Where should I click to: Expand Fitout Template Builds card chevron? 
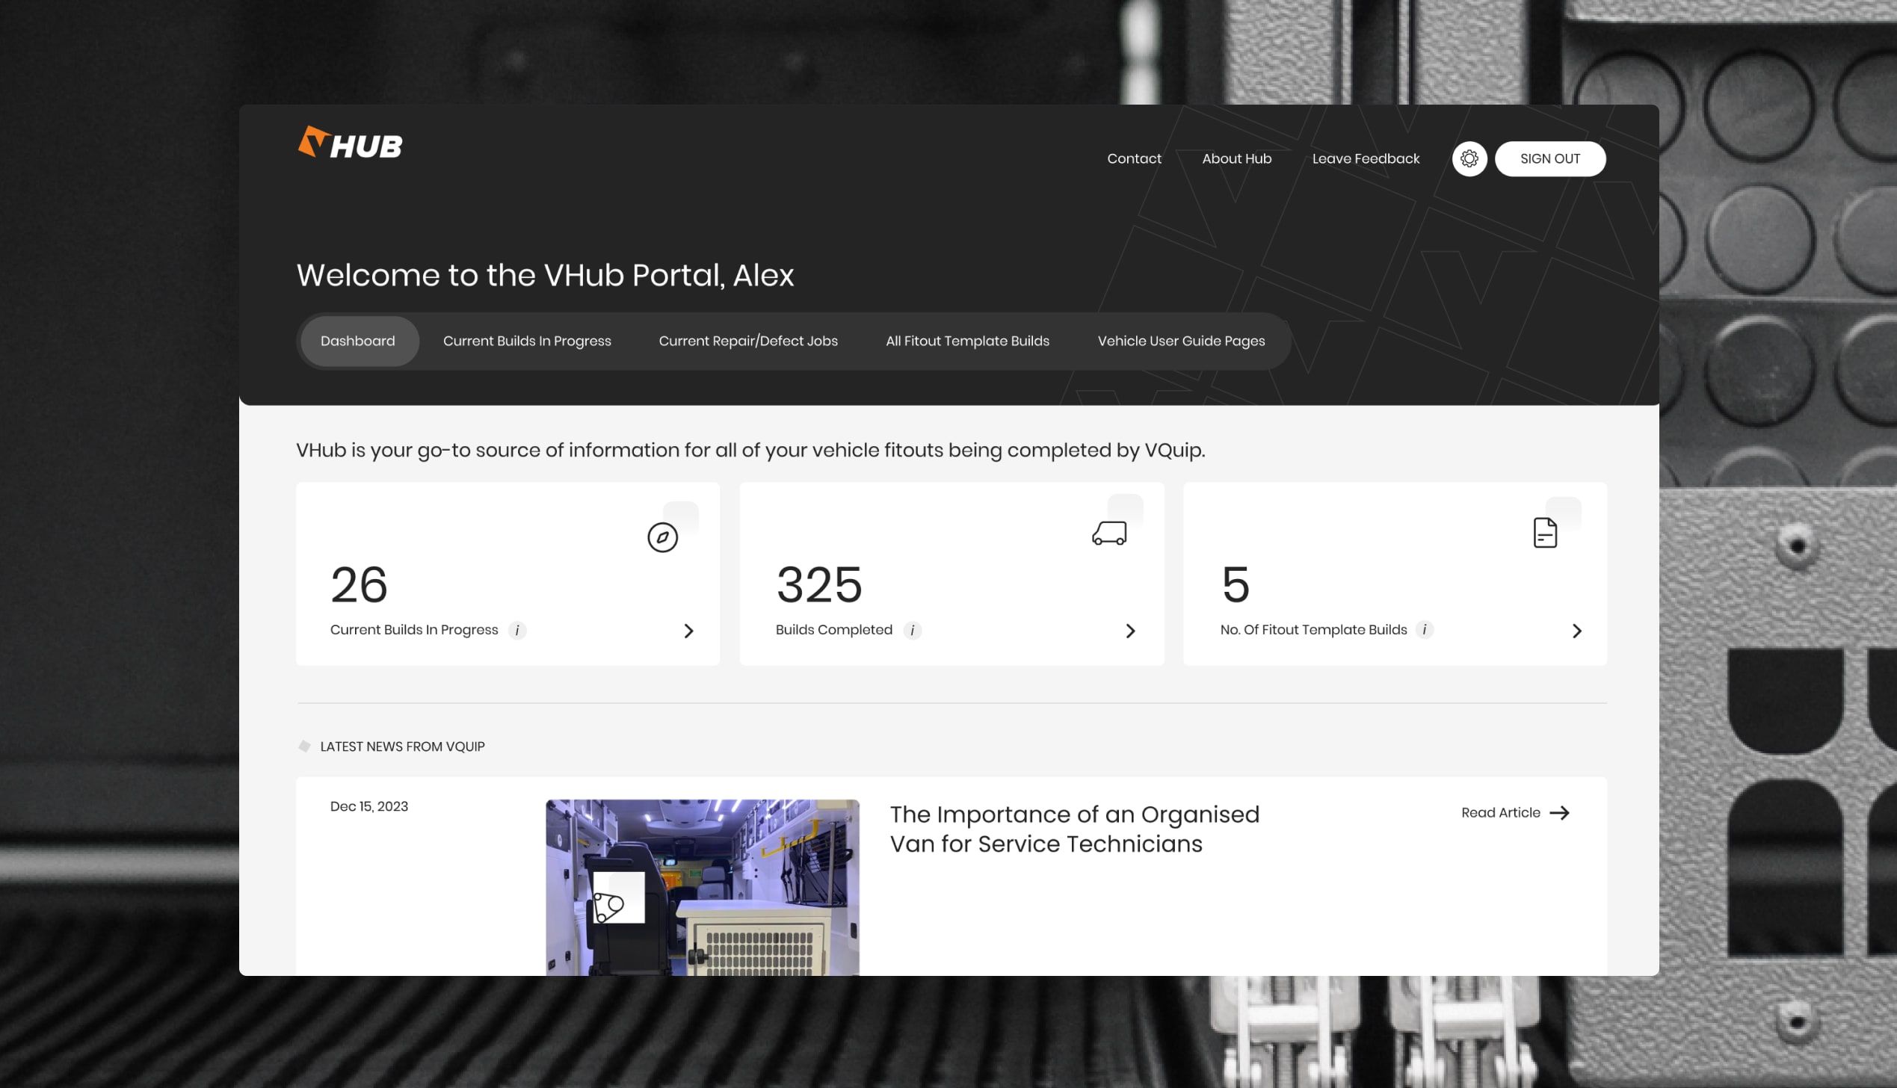(1576, 631)
